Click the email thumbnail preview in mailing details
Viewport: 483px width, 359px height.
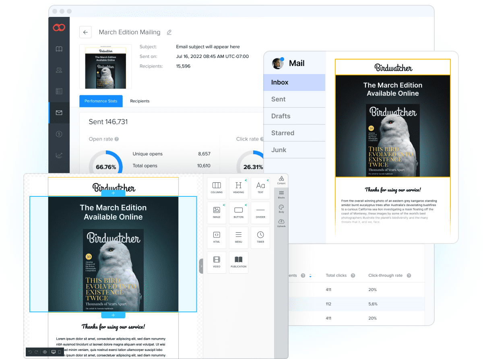coord(105,66)
